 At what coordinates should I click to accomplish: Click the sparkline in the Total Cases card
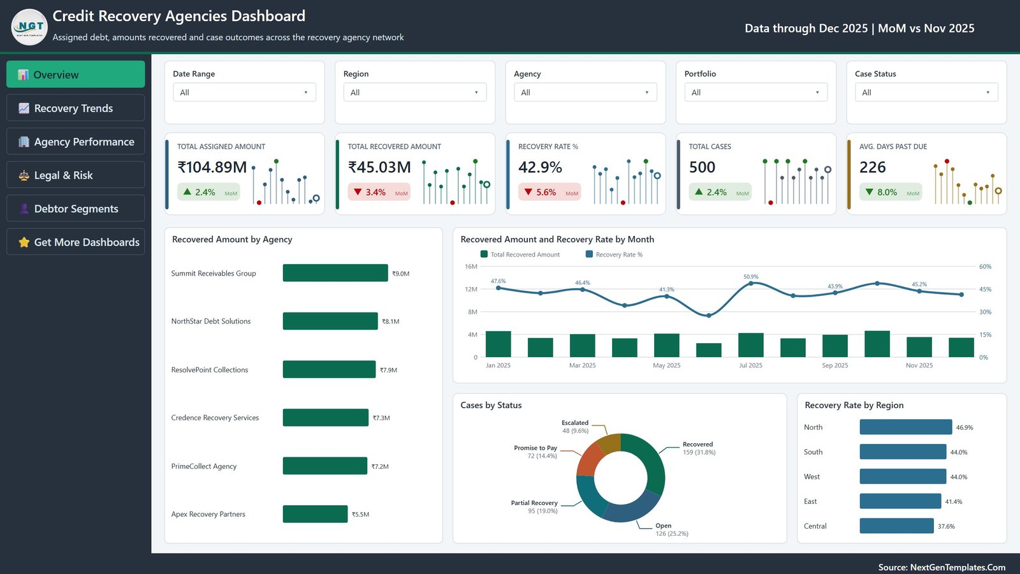(x=798, y=182)
